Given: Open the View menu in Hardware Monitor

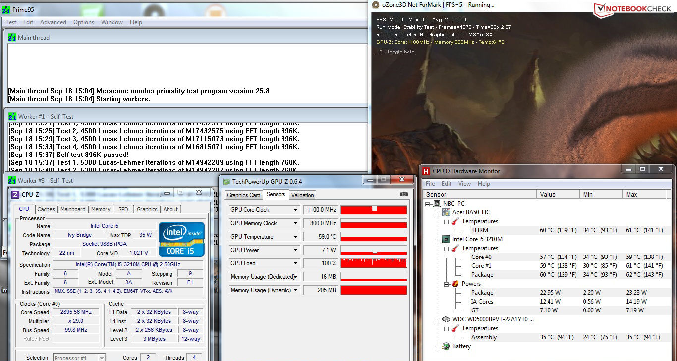Looking at the screenshot, I should click(x=464, y=184).
